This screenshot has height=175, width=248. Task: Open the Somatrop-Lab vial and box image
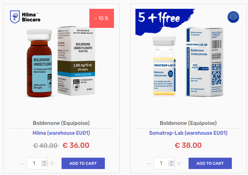[188, 62]
